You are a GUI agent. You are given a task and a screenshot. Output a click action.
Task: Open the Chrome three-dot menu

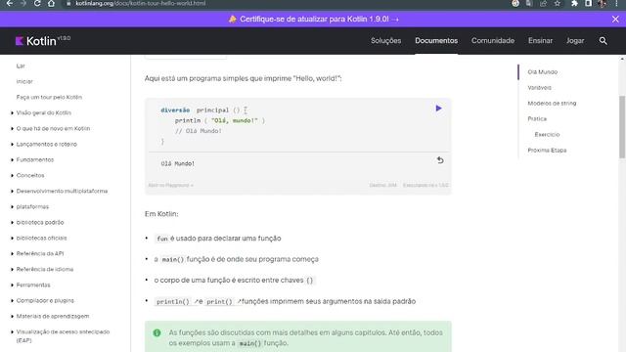click(616, 3)
